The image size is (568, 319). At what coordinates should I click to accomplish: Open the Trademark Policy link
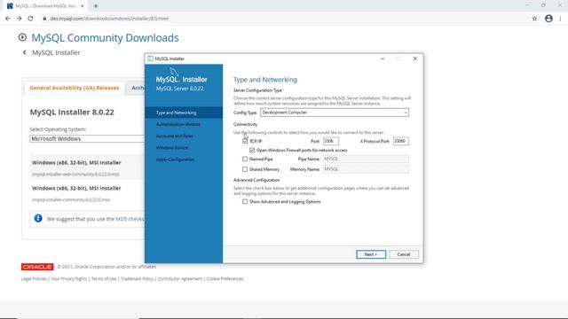[x=137, y=279]
